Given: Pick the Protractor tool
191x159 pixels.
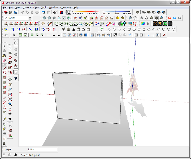Looking at the screenshot, I should pos(4,129).
